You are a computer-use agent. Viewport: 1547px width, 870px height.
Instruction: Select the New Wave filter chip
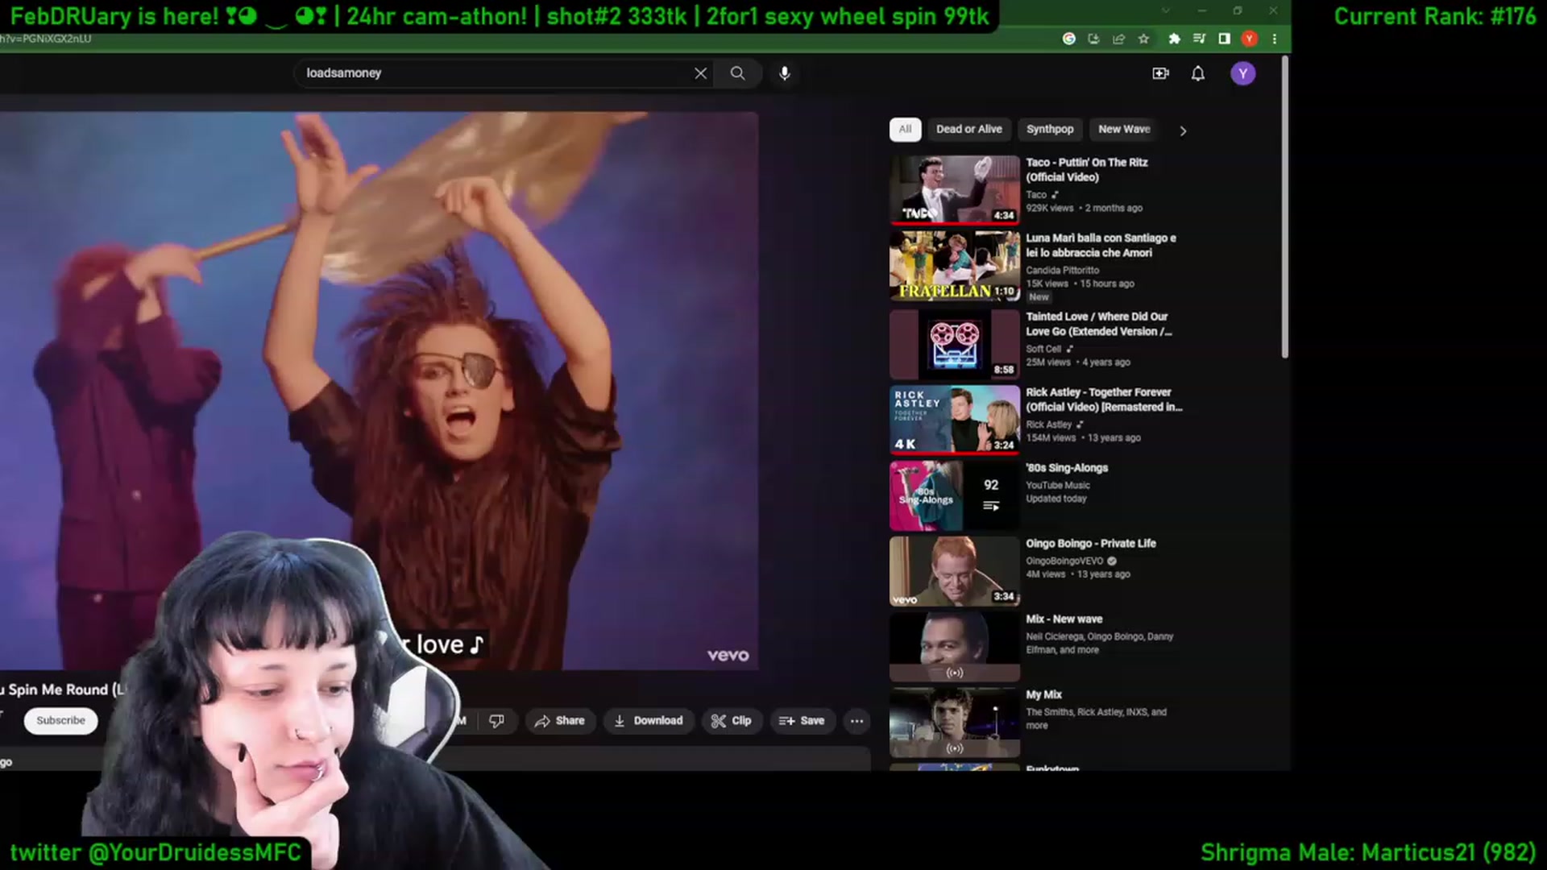click(x=1124, y=129)
